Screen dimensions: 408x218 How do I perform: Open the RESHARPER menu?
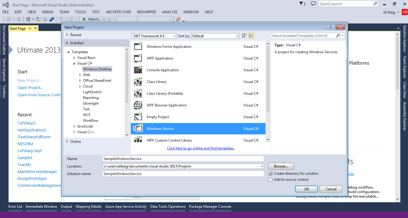[147, 12]
